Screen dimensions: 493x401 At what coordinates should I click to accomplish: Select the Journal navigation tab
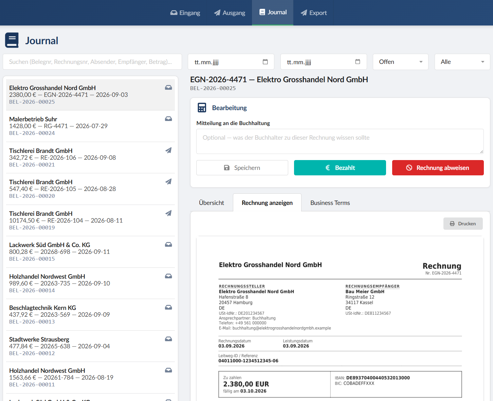click(273, 12)
